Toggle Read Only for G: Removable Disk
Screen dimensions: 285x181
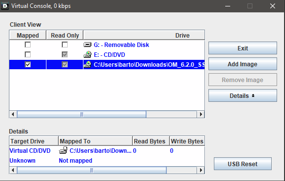tap(65, 45)
